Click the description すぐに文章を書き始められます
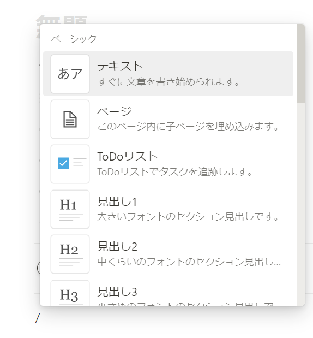313x338 pixels. [168, 82]
